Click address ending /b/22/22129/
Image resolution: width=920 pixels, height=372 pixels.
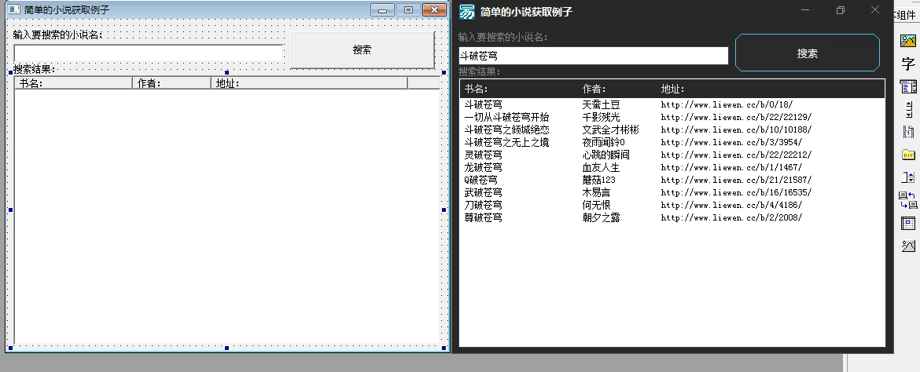coord(736,117)
